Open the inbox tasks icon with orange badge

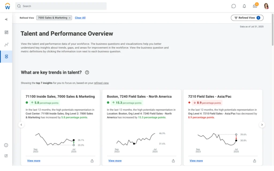point(255,6)
